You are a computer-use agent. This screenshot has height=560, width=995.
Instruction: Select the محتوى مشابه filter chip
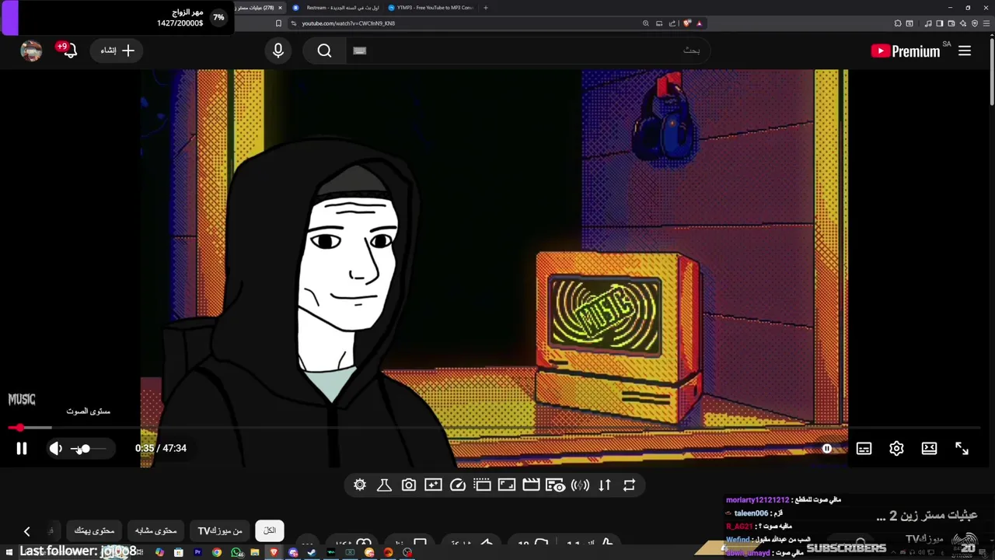tap(156, 530)
